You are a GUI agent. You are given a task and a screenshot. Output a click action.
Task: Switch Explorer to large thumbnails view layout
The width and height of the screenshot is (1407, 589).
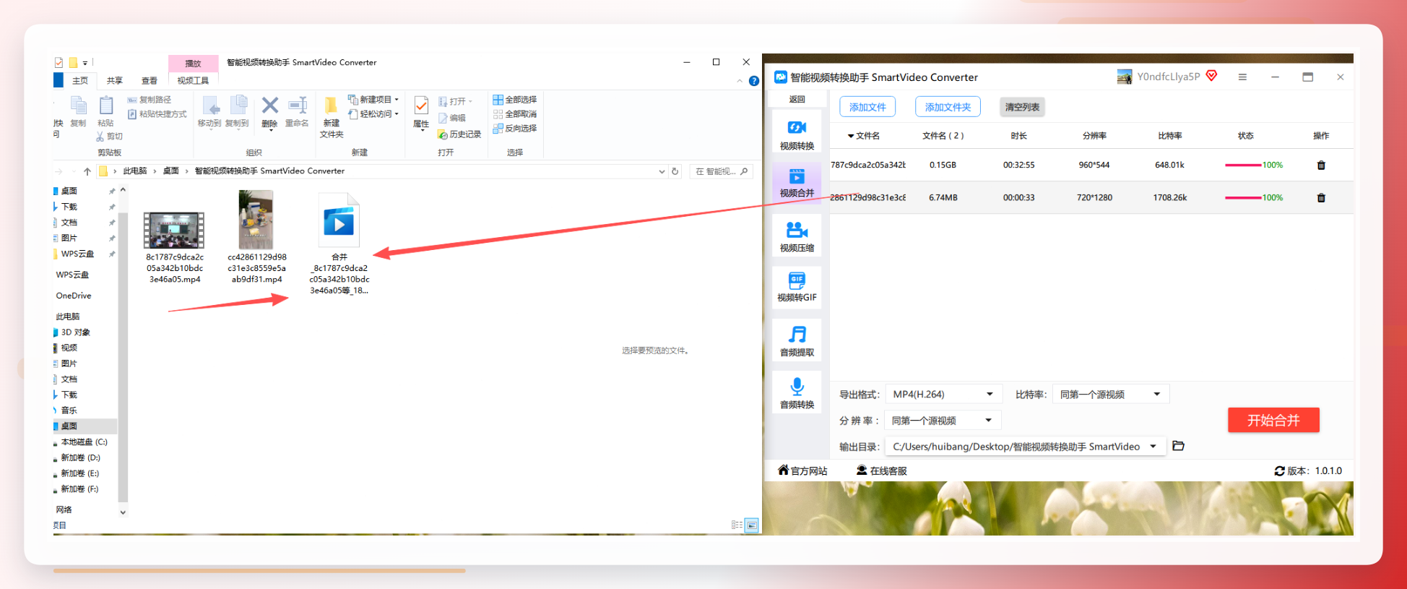752,525
